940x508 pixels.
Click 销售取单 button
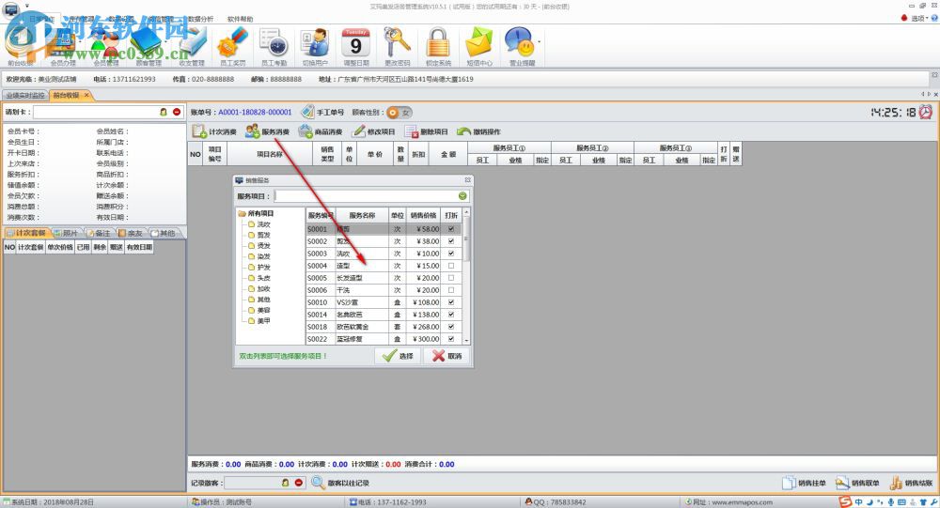coord(857,483)
